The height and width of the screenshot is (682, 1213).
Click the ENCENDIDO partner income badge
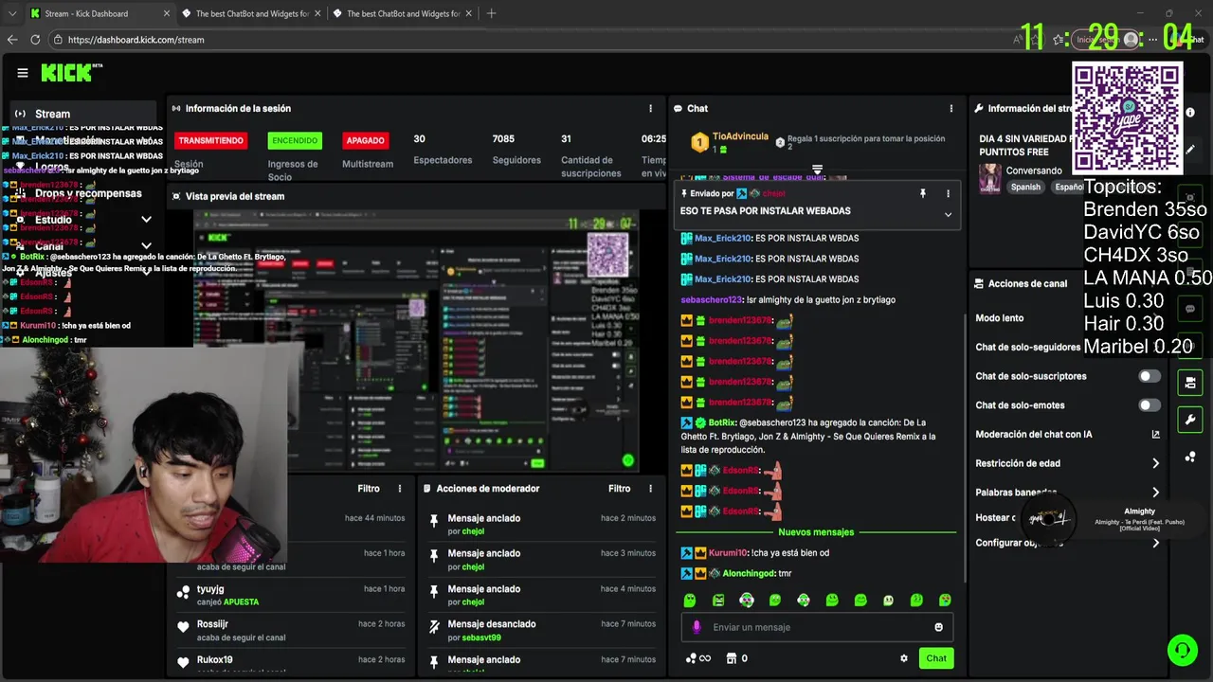295,140
